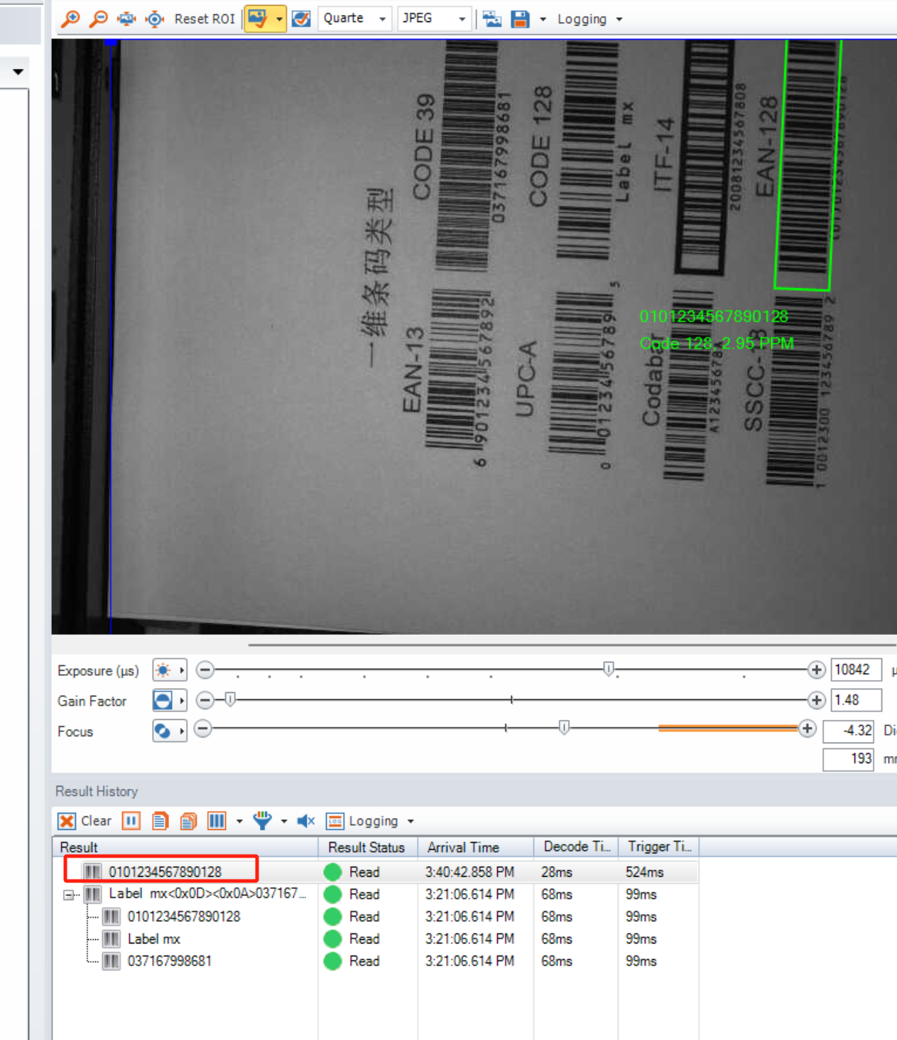Click the Arrival Time column header
The image size is (897, 1040).
click(x=475, y=847)
